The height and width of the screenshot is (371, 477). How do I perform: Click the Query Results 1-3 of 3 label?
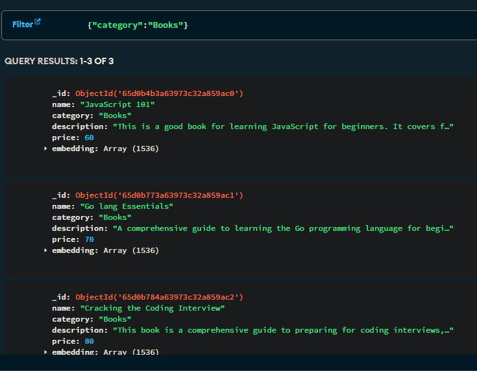pyautogui.click(x=59, y=61)
